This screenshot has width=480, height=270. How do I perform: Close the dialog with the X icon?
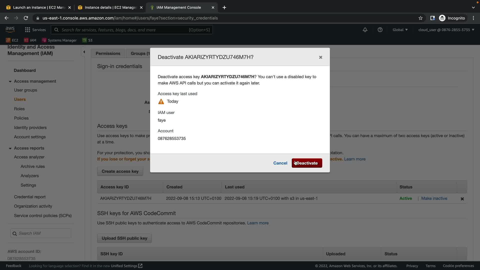320,57
